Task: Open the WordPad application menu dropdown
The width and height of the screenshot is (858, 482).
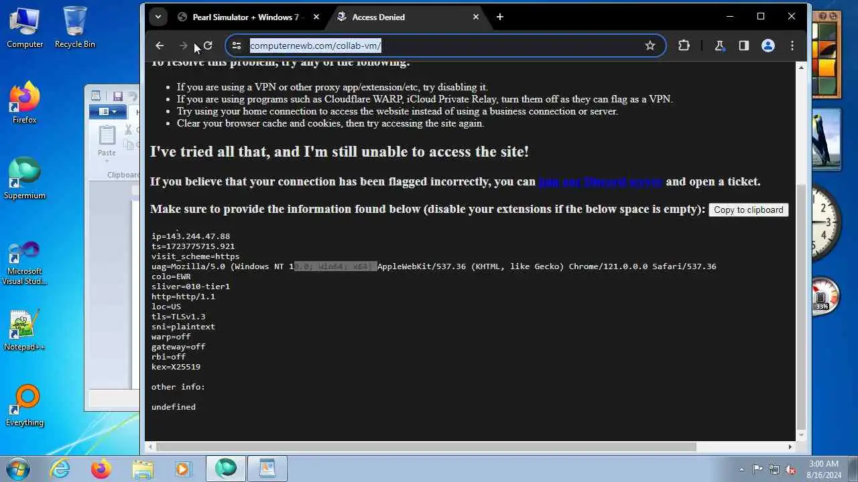Action: point(107,112)
